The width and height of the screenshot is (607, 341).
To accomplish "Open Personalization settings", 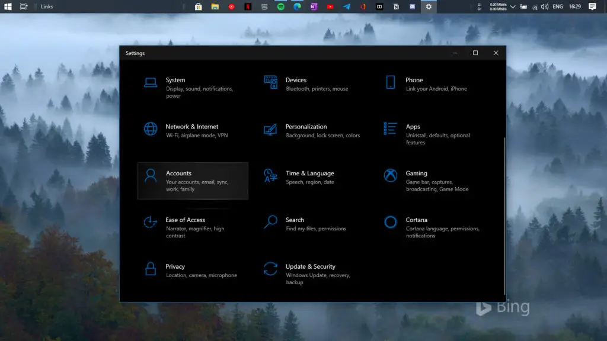I will coord(308,130).
